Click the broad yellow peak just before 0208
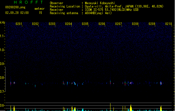Image resolution: width=175 pixels, height=111 pixels. 131,108
